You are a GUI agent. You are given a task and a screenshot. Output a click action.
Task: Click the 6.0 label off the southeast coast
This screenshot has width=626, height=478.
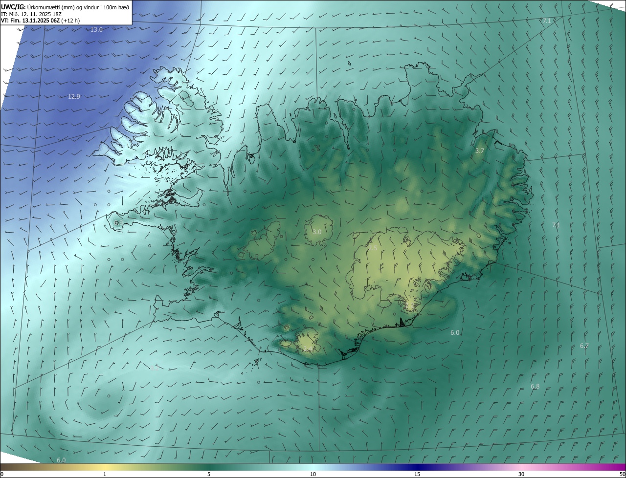tap(455, 333)
